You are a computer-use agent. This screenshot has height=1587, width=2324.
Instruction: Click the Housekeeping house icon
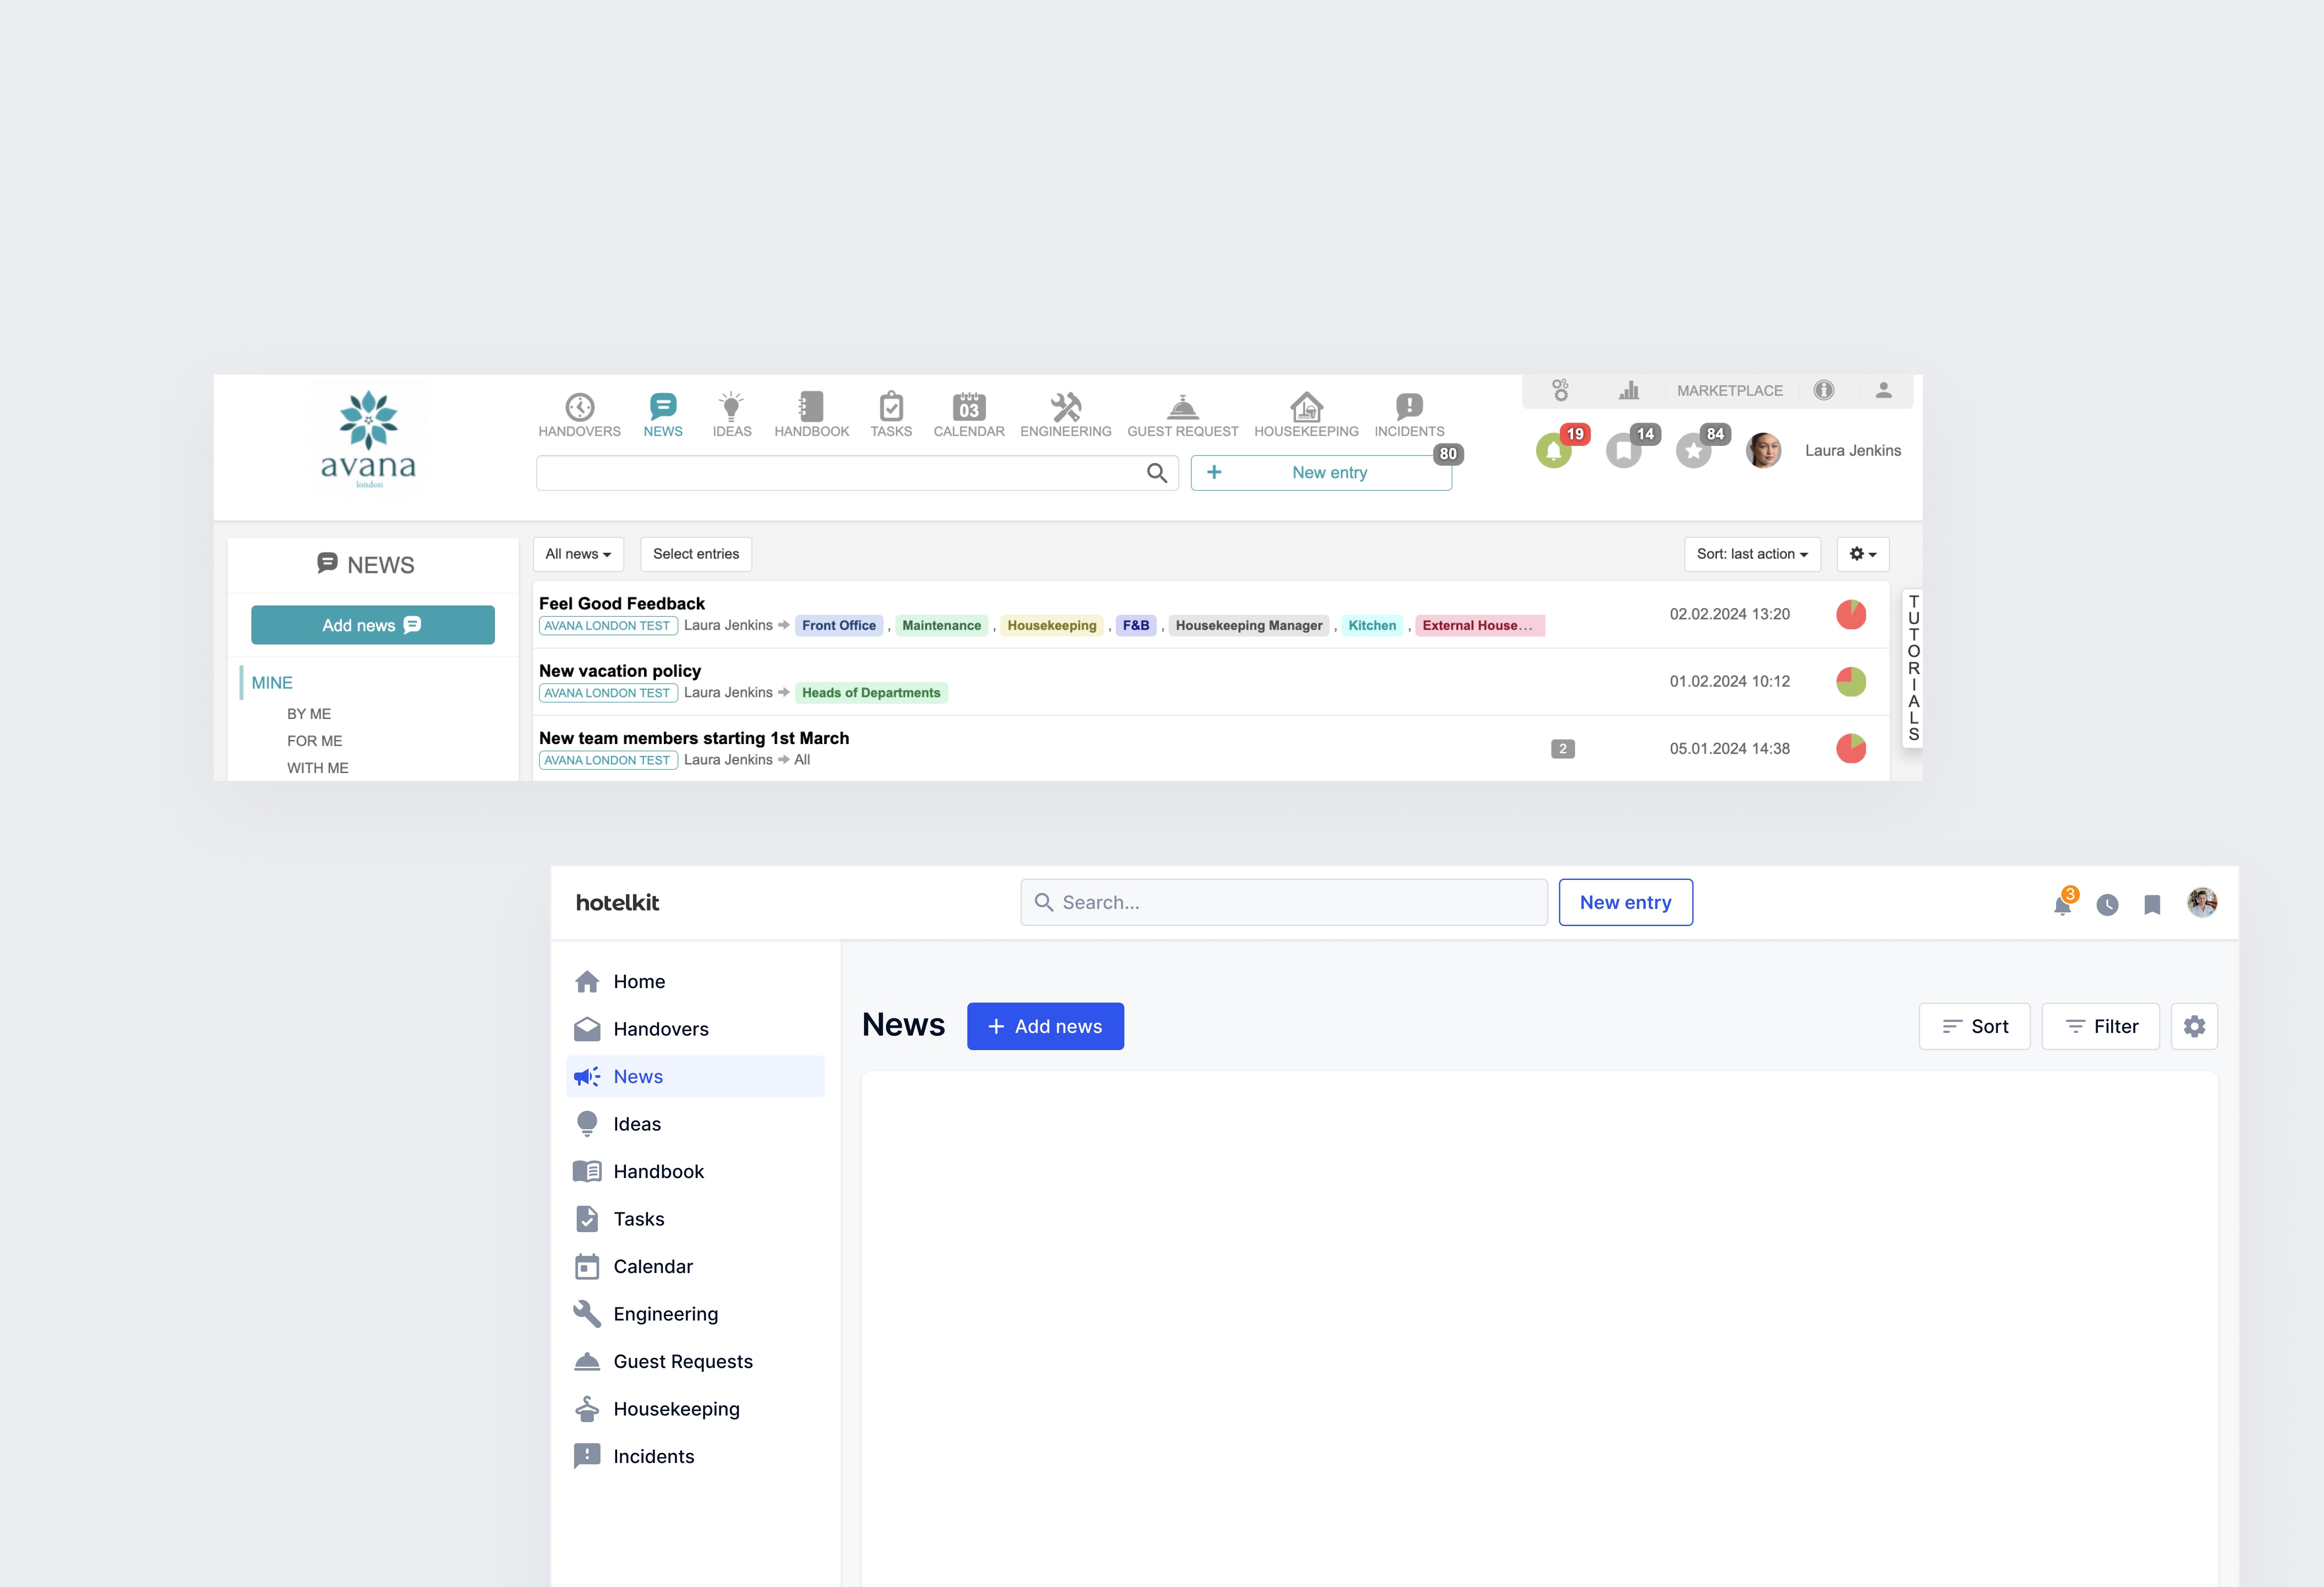click(1306, 407)
